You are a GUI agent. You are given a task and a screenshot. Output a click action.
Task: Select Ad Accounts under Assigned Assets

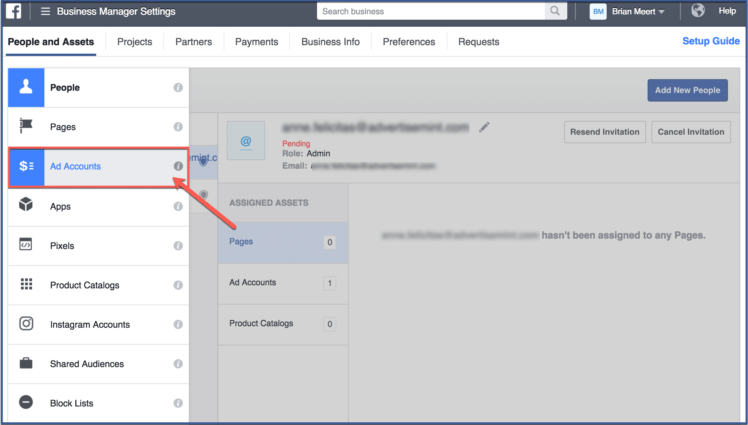pos(283,283)
